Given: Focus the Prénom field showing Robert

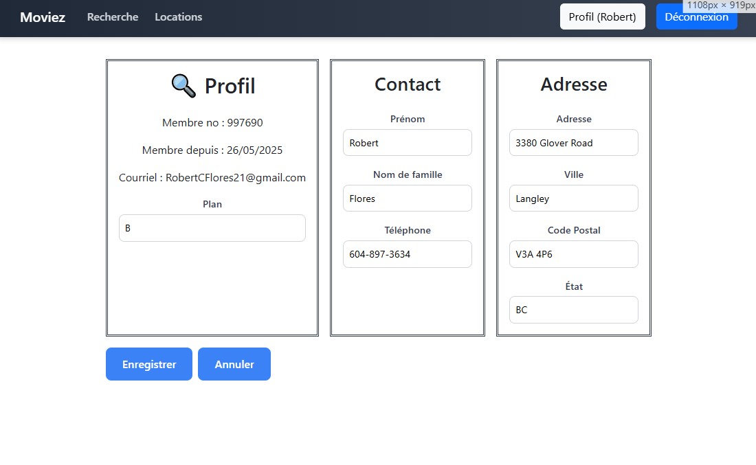Looking at the screenshot, I should click(x=408, y=143).
